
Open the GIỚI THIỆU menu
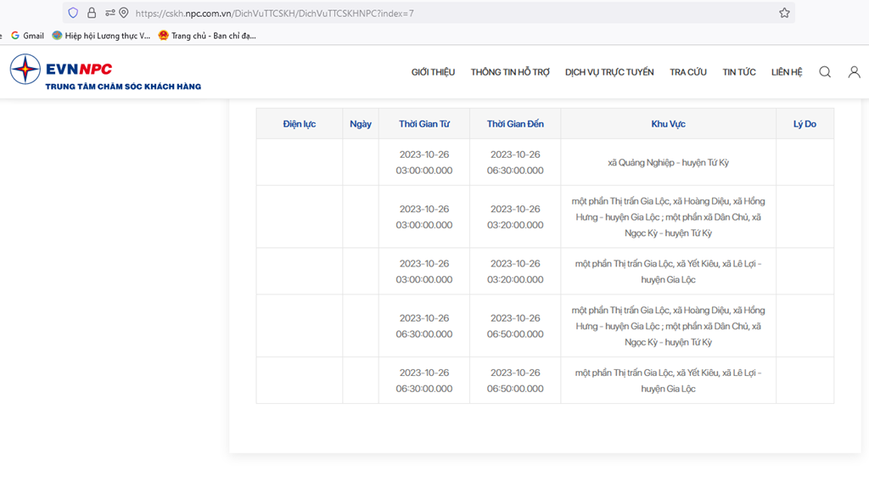coord(433,72)
